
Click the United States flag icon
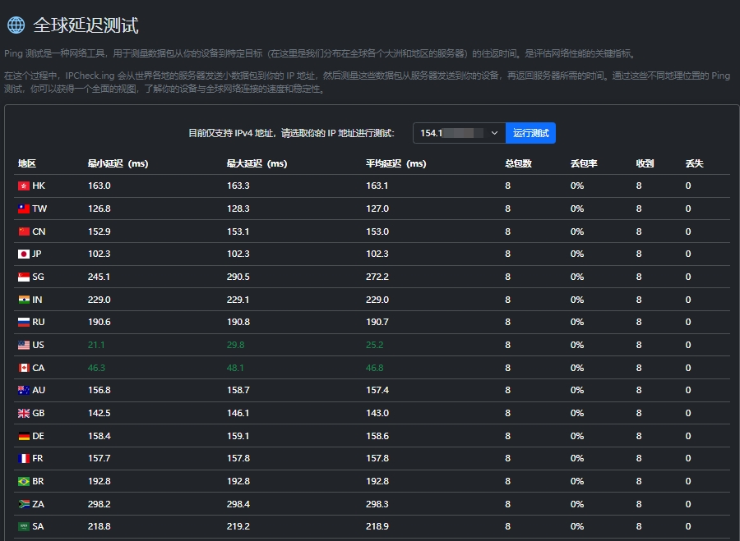tap(24, 345)
